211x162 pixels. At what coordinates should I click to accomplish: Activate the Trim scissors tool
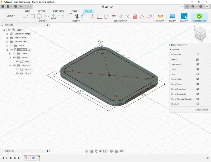point(77,16)
